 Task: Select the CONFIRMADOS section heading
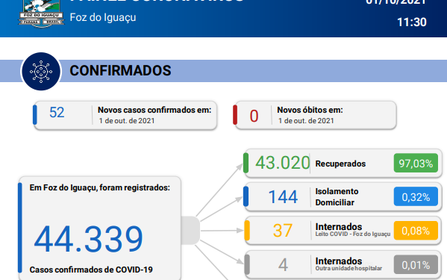click(120, 71)
